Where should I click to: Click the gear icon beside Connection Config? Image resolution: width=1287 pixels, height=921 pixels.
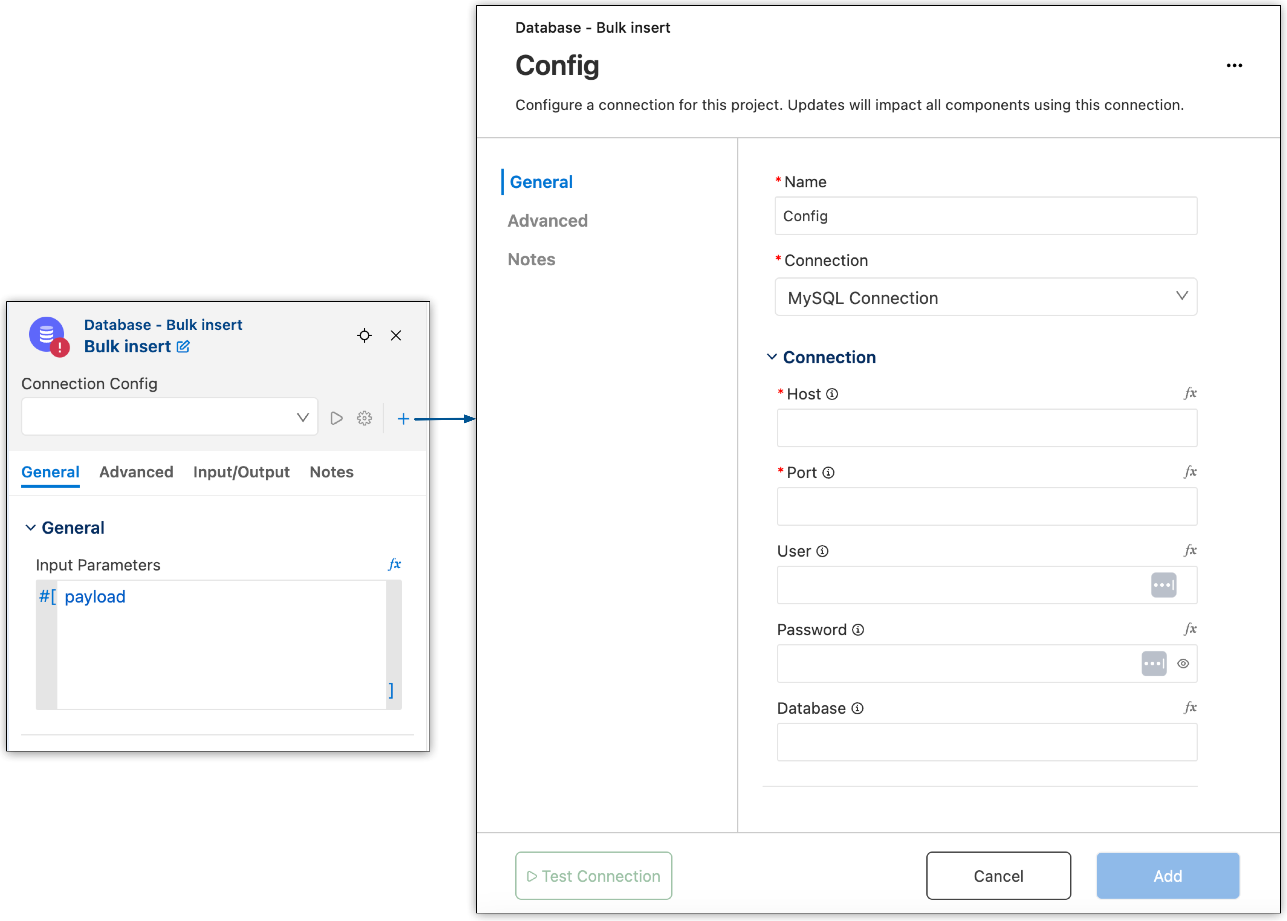[x=364, y=418]
